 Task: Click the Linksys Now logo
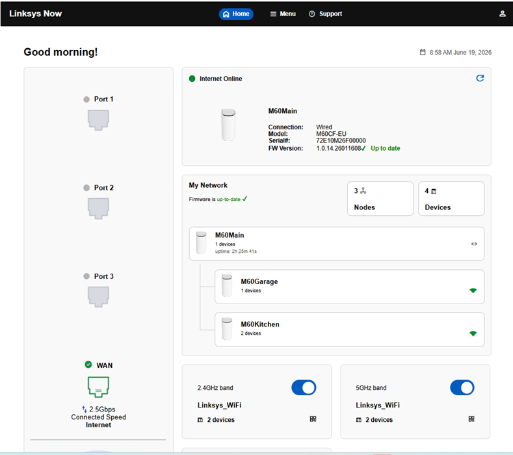click(35, 14)
